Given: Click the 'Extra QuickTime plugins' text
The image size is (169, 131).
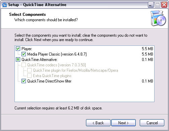Looking at the screenshot, I should (x=52, y=76).
